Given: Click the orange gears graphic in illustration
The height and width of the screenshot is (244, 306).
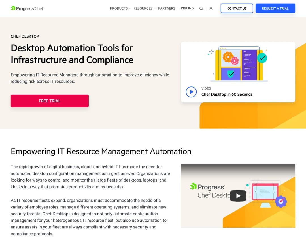Looking at the screenshot, I should click(230, 58).
